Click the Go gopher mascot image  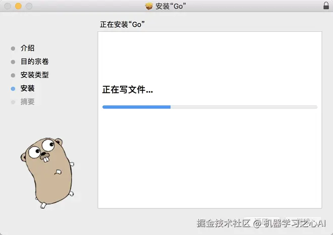(47, 173)
